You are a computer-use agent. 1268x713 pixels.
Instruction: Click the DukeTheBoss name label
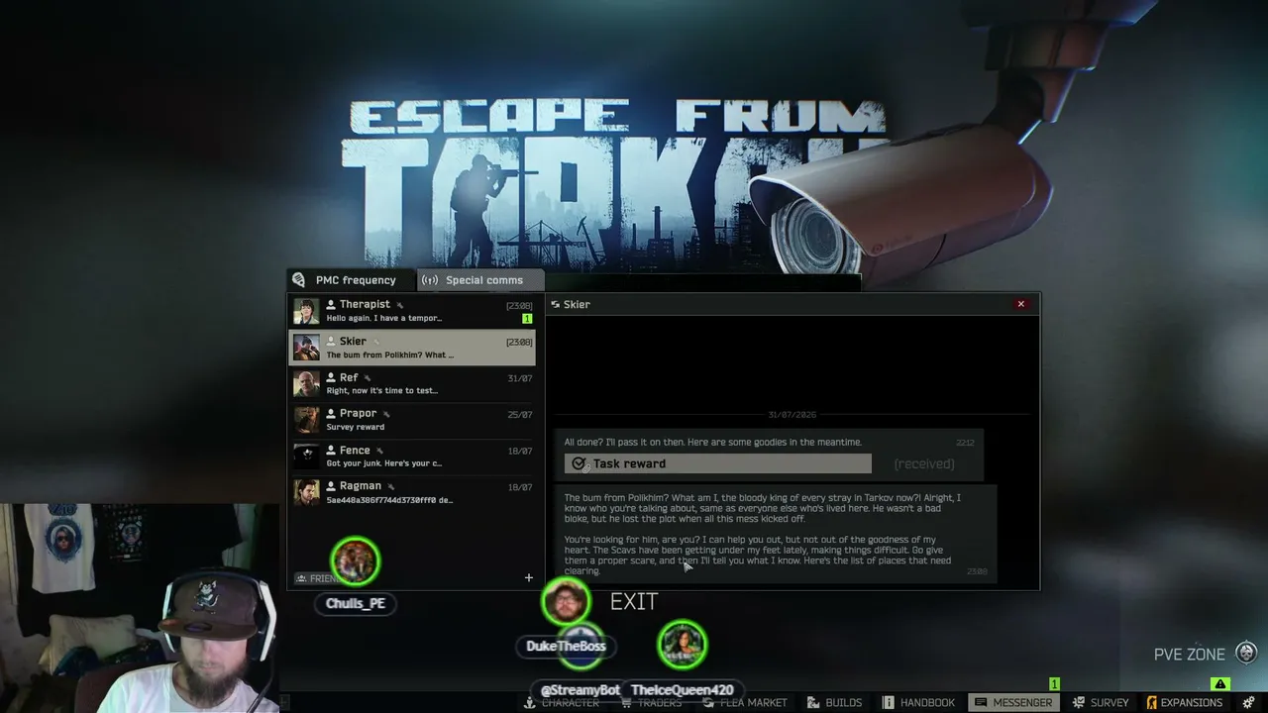point(566,647)
